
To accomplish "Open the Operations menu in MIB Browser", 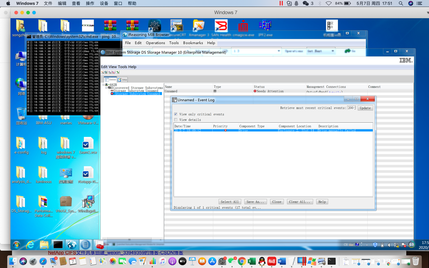I will [x=155, y=43].
